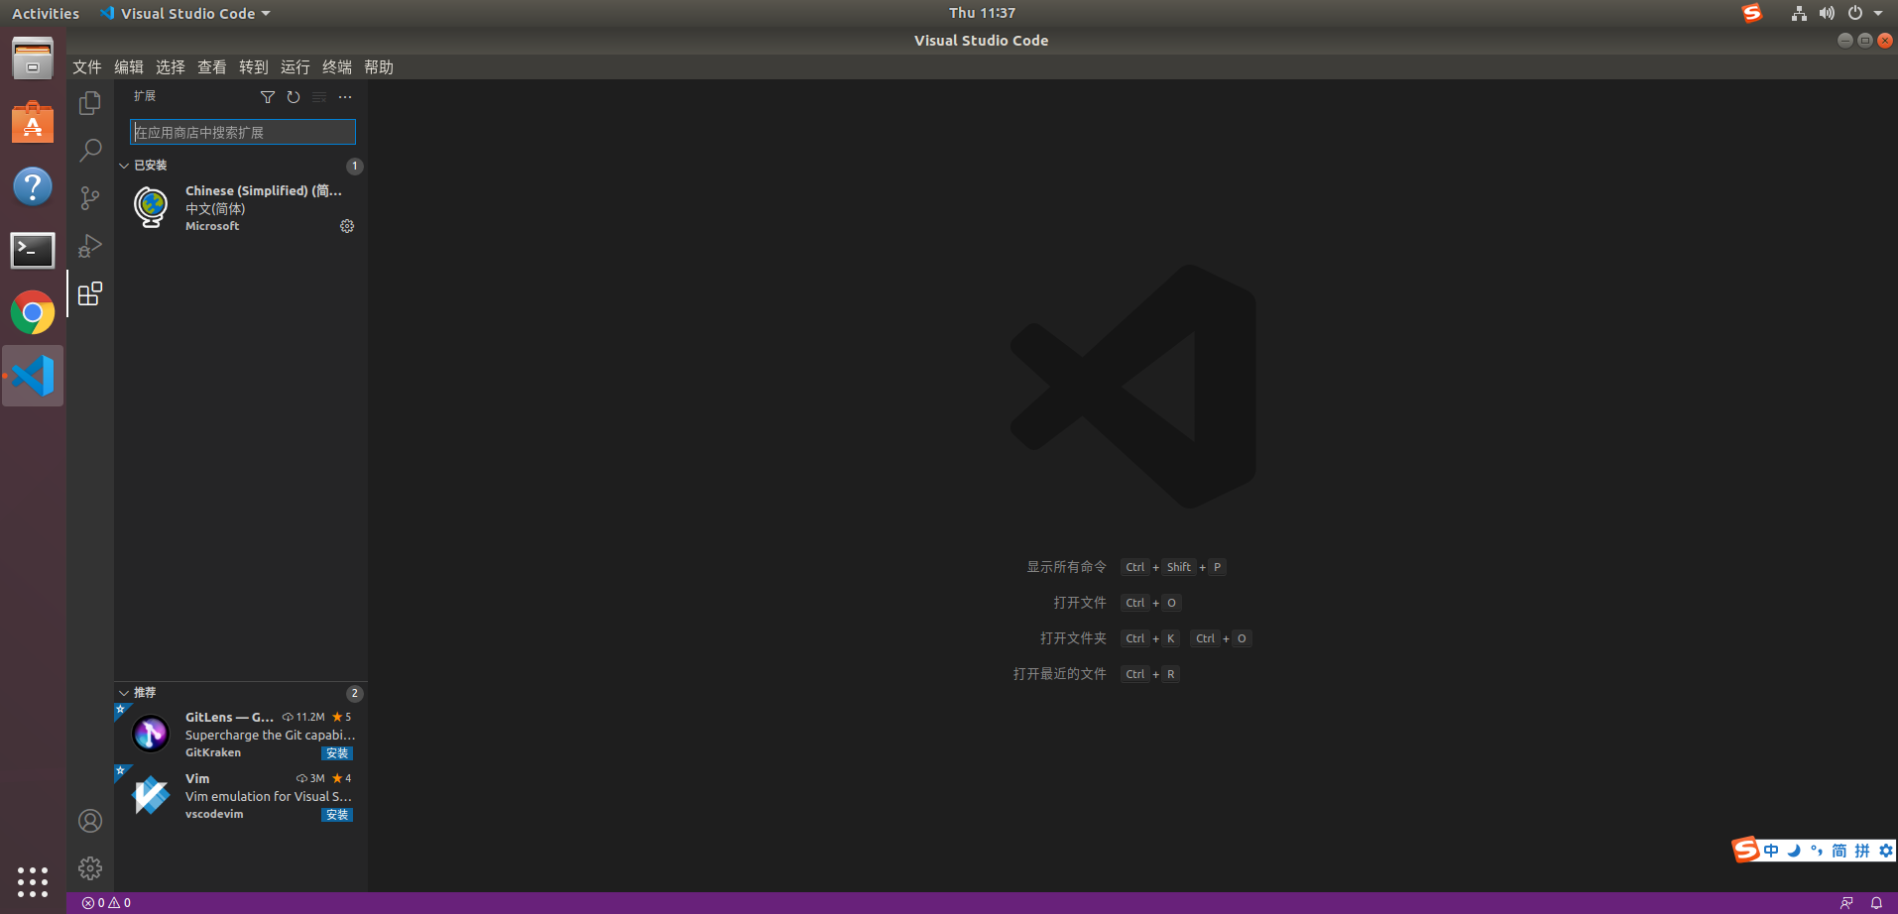Open the 帮助 menu
Image resolution: width=1898 pixels, height=914 pixels.
[x=379, y=66]
